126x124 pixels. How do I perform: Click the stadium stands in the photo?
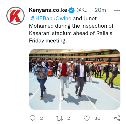75,55
